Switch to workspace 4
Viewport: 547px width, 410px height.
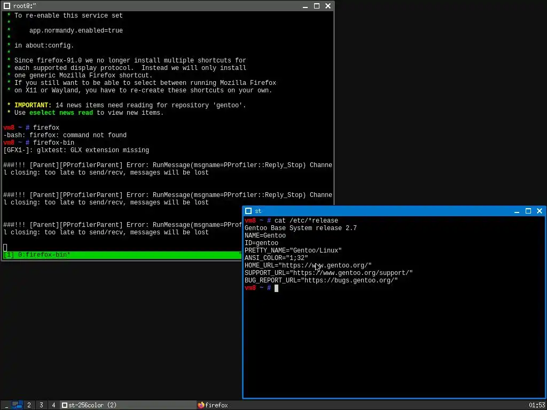[x=53, y=405]
